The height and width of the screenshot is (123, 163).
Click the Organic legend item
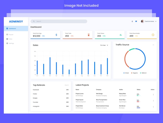pos(134,73)
